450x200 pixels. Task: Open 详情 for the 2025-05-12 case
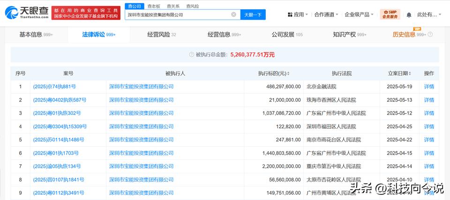(429, 113)
